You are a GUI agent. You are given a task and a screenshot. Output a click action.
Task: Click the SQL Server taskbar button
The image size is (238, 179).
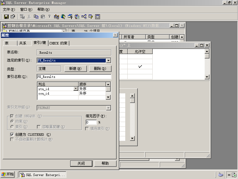[43, 175]
